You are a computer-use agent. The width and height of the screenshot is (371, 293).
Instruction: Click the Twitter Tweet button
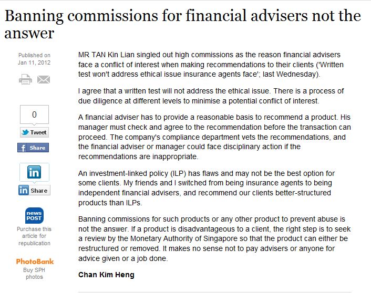point(34,132)
